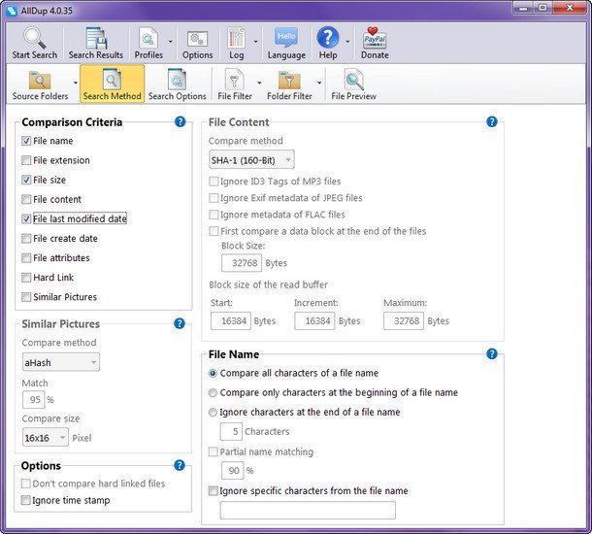592x534 pixels.
Task: Expand the Help dropdown arrow
Action: click(x=347, y=41)
